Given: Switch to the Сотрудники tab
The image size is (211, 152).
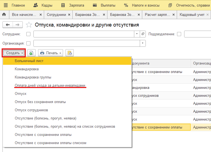Looking at the screenshot, I should click(x=56, y=15).
